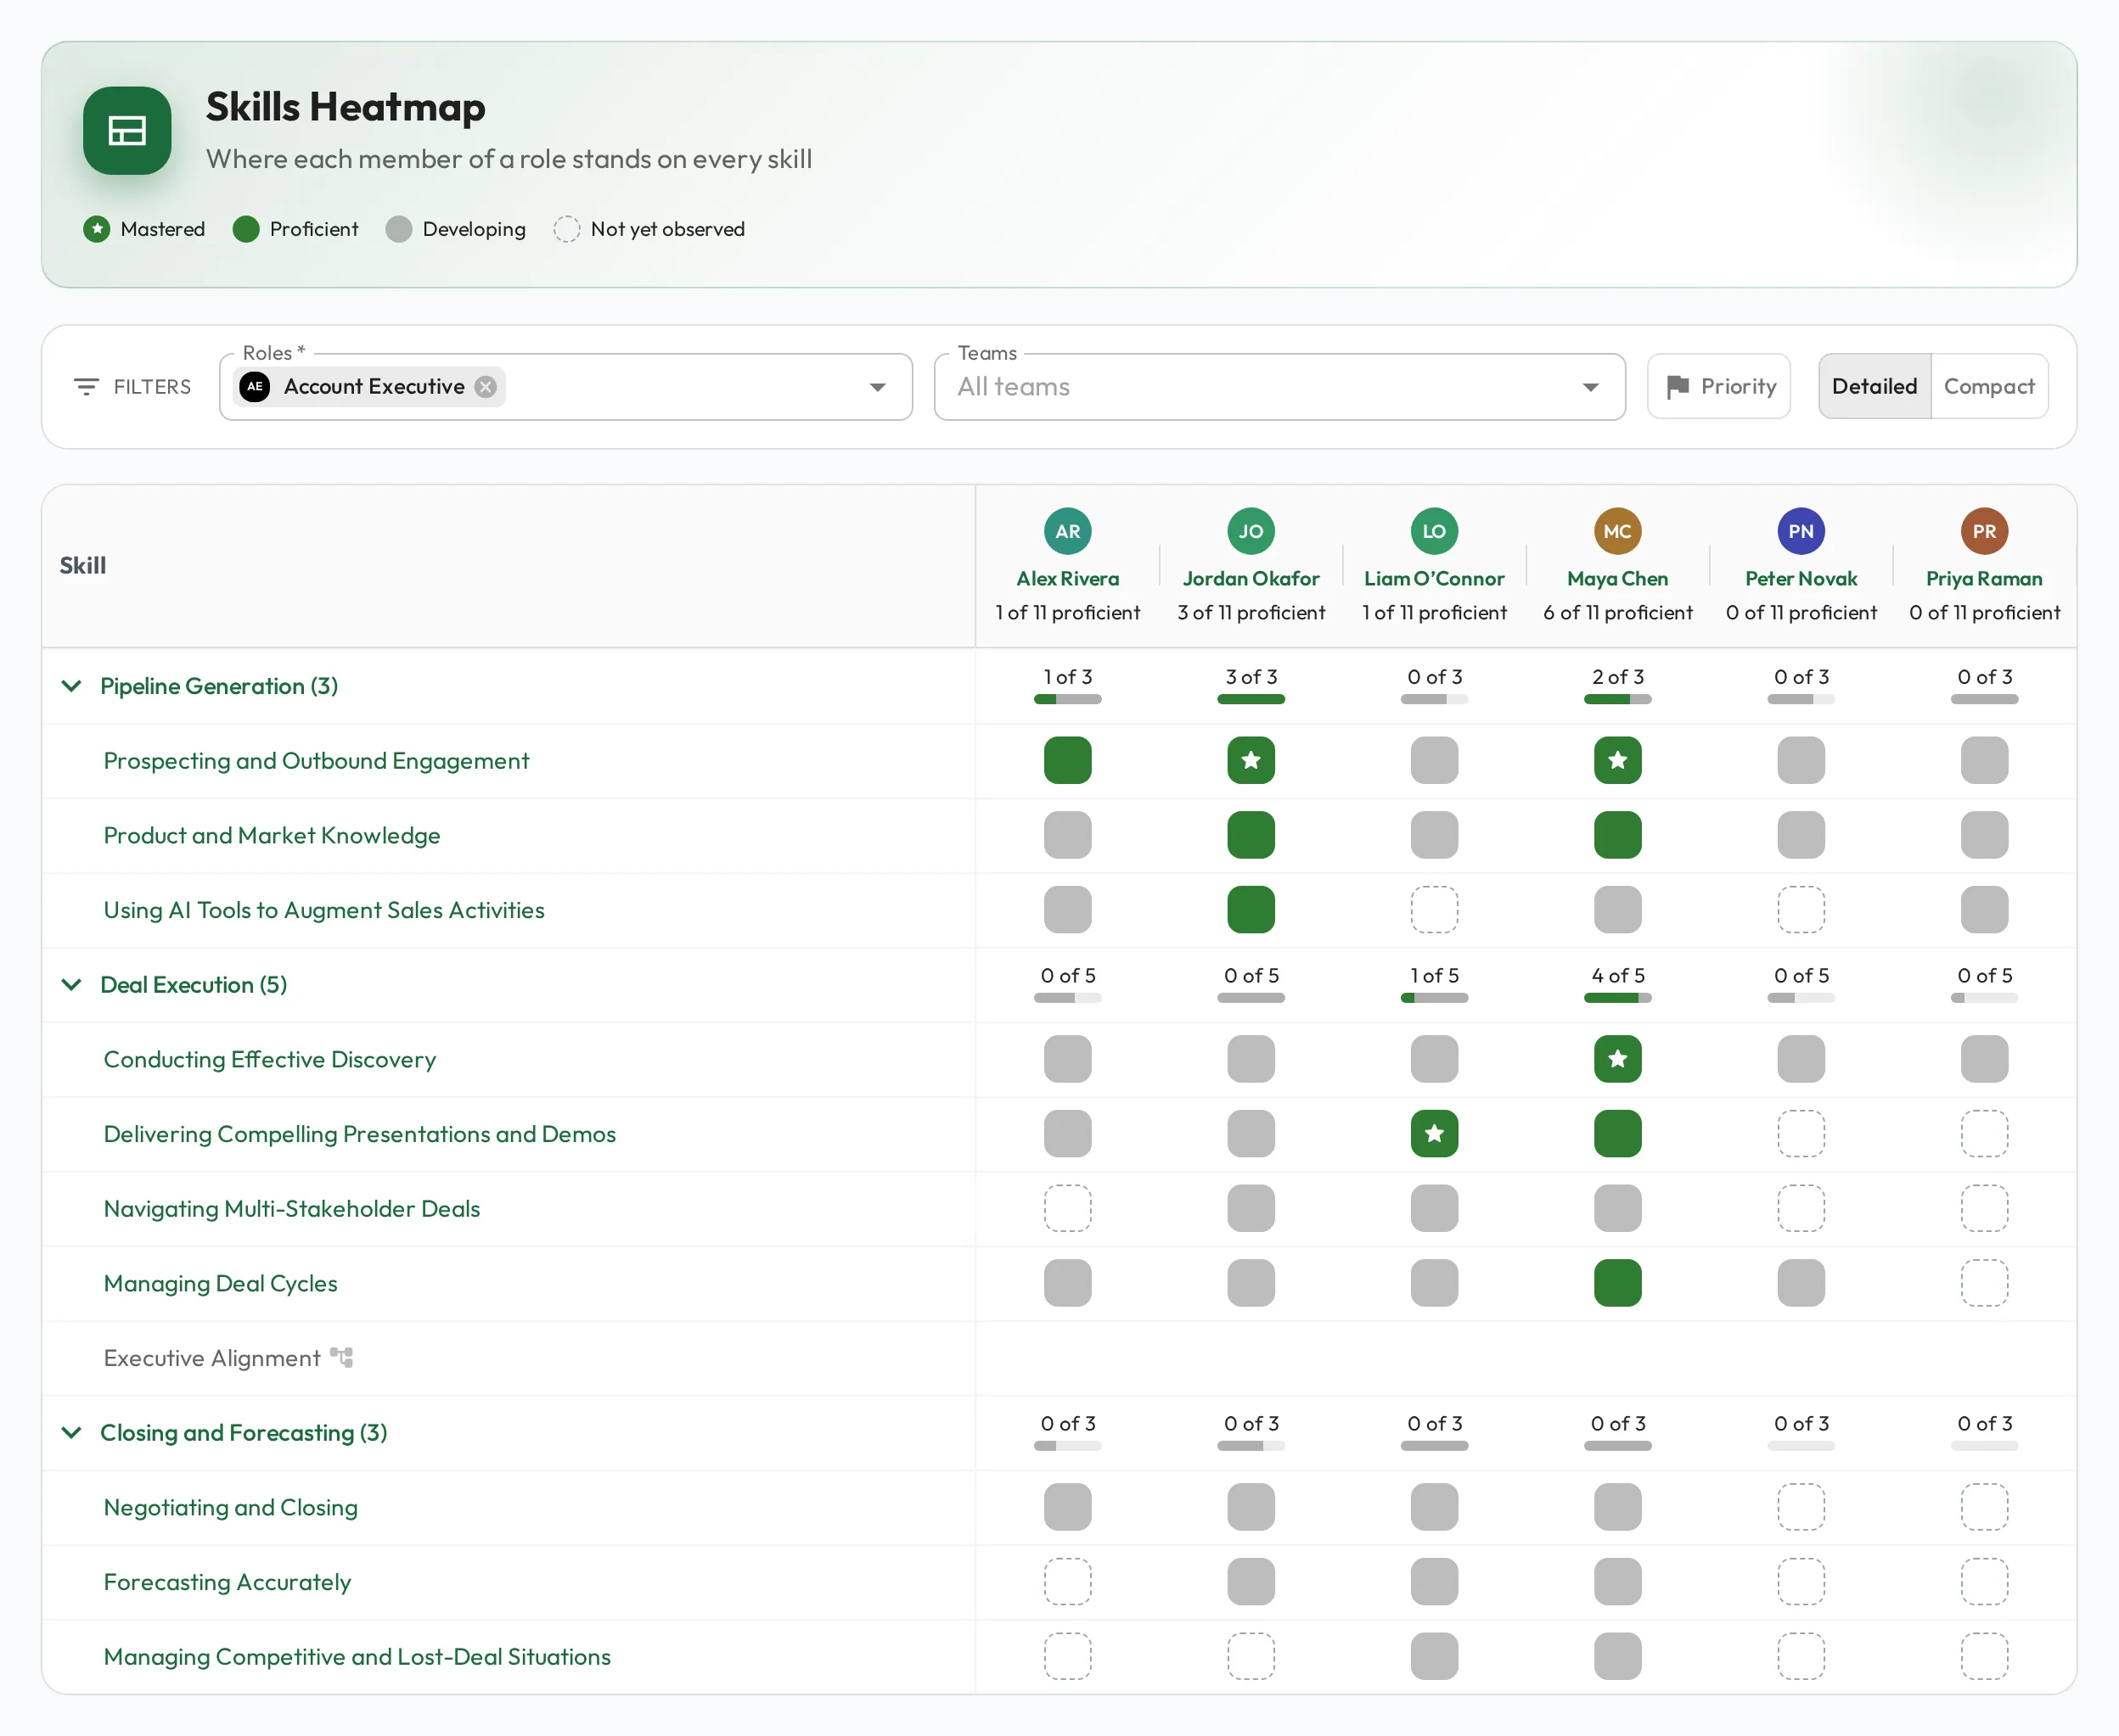Click Jordan Okafor's proficient AI Tools cell
Image resolution: width=2119 pixels, height=1736 pixels.
pos(1251,910)
